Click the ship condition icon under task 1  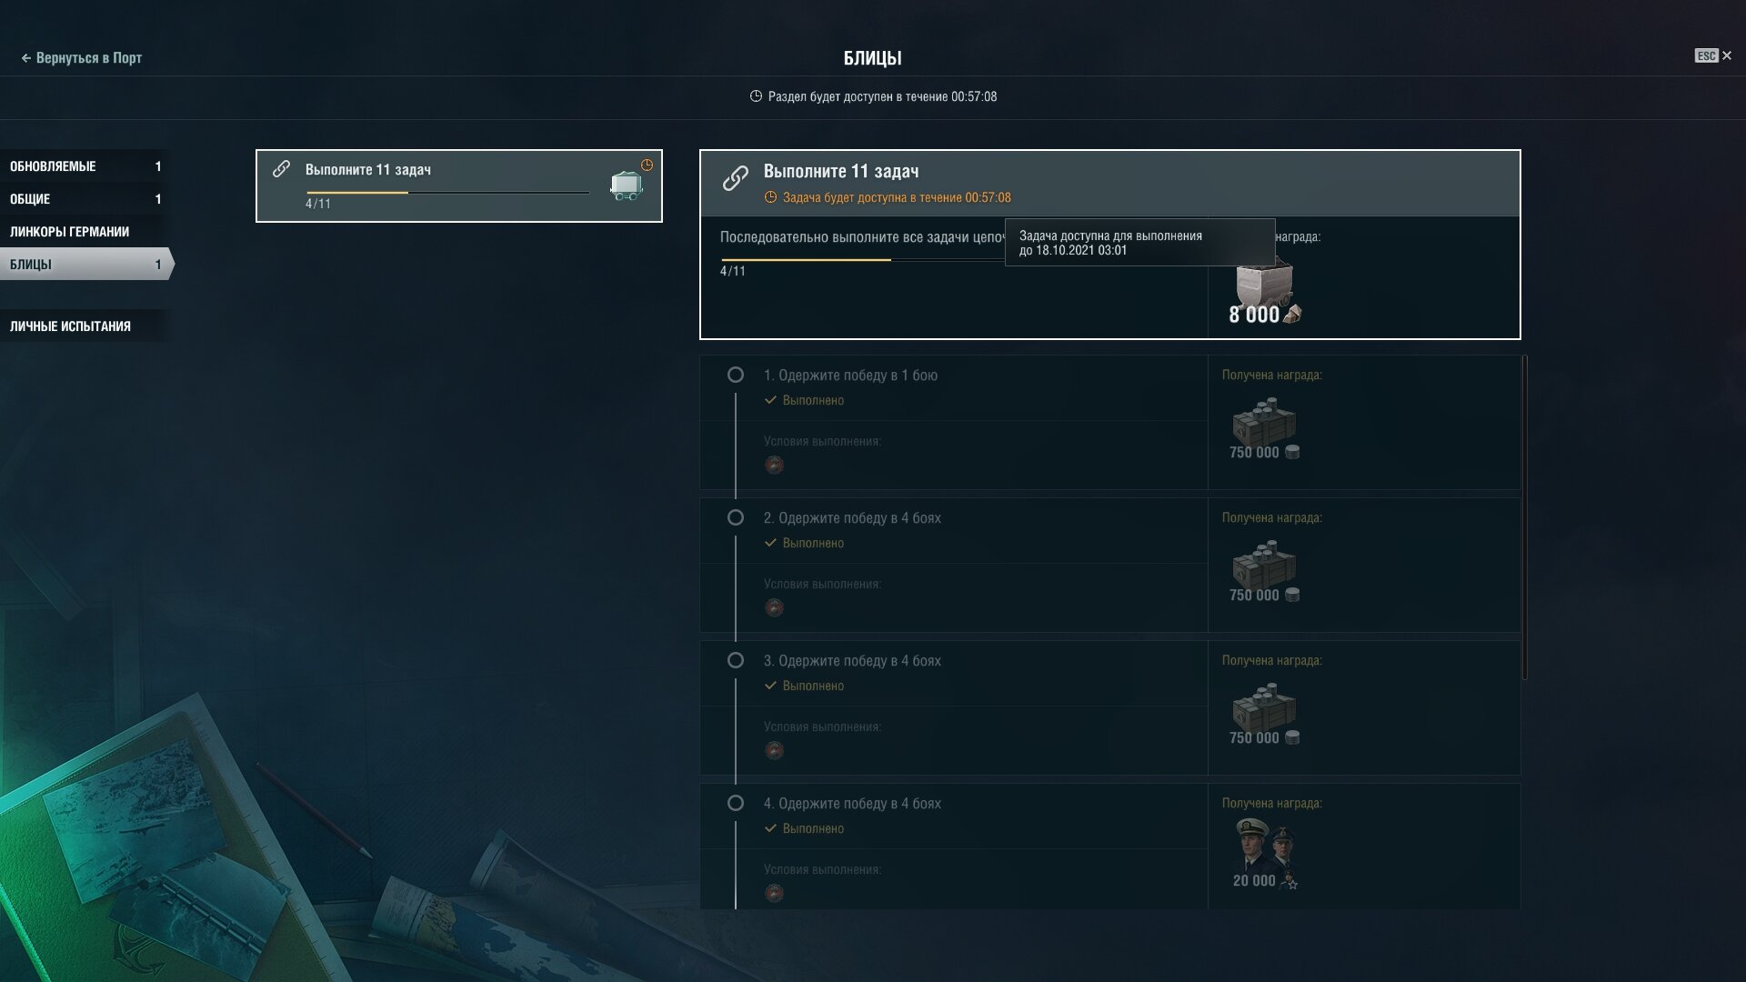774,465
